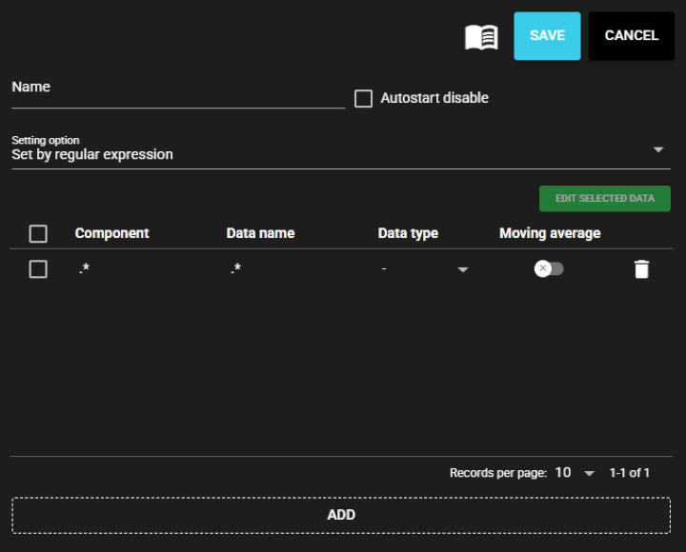Viewport: 686px width, 552px height.
Task: Enable the Autostart disable checkbox
Action: (x=363, y=98)
